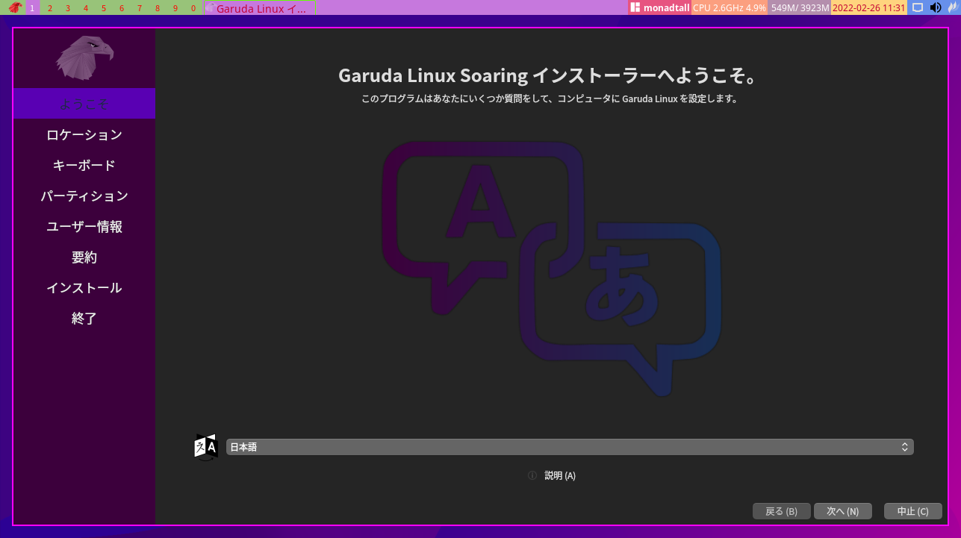Switch to workspace 2
This screenshot has height=538, width=961.
pos(50,8)
